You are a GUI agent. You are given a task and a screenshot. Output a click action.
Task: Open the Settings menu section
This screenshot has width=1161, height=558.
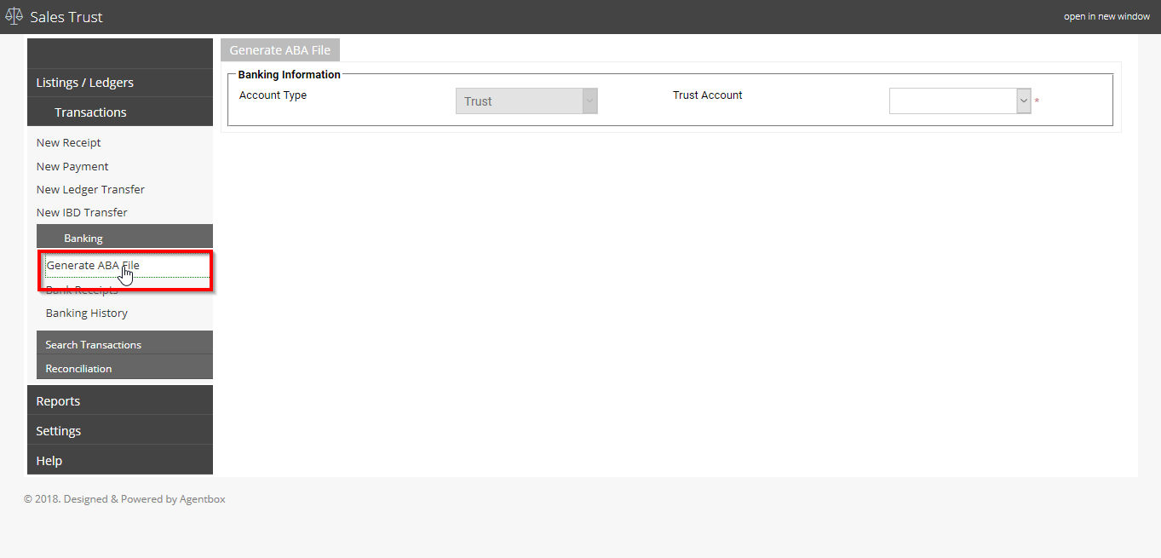pyautogui.click(x=120, y=431)
